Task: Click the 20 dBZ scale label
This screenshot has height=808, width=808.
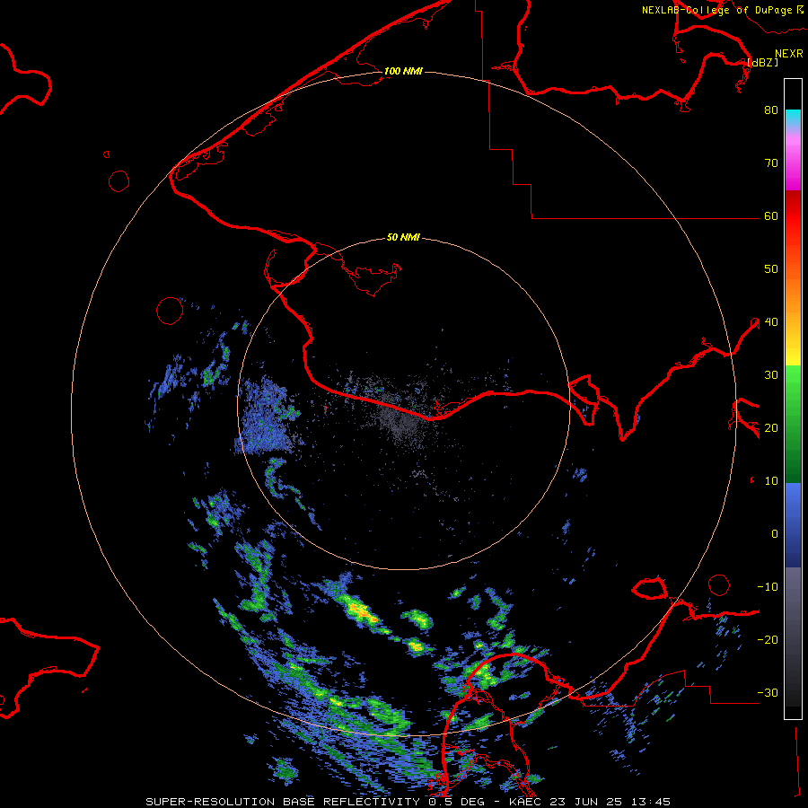Action: coord(771,428)
